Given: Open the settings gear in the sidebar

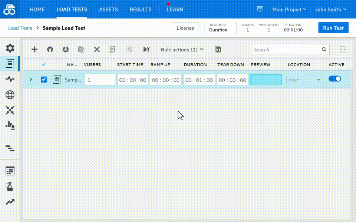Looking at the screenshot, I should pyautogui.click(x=10, y=48).
